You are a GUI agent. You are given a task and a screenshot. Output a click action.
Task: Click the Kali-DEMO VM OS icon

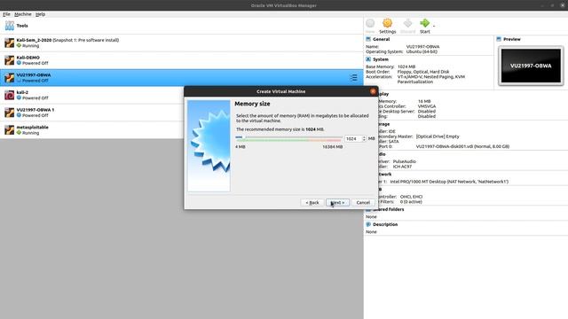10,60
